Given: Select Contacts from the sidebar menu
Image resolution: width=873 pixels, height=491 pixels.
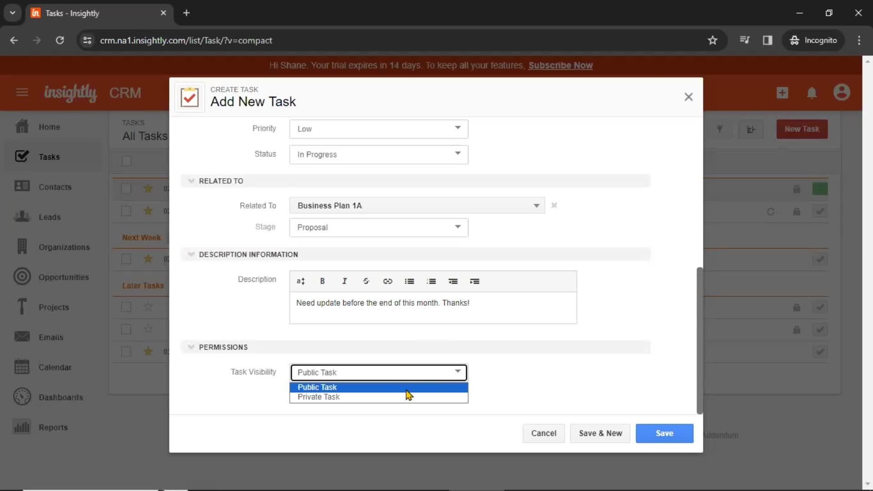Looking at the screenshot, I should [x=55, y=186].
